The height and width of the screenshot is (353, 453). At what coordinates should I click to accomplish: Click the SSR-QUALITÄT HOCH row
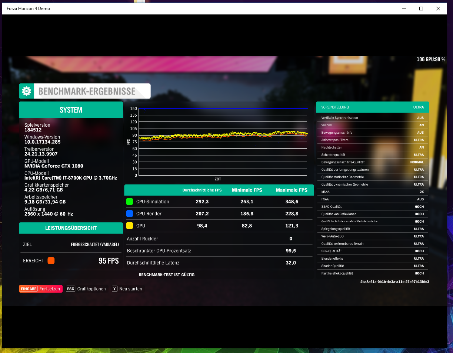click(372, 251)
